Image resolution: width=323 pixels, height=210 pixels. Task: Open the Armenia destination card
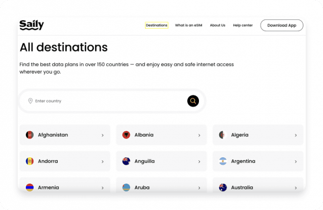pos(64,187)
